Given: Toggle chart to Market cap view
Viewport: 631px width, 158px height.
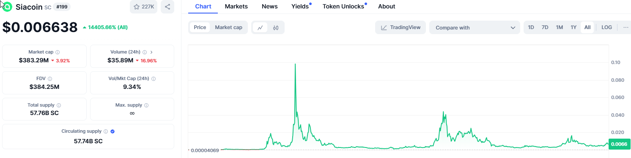Looking at the screenshot, I should 228,27.
